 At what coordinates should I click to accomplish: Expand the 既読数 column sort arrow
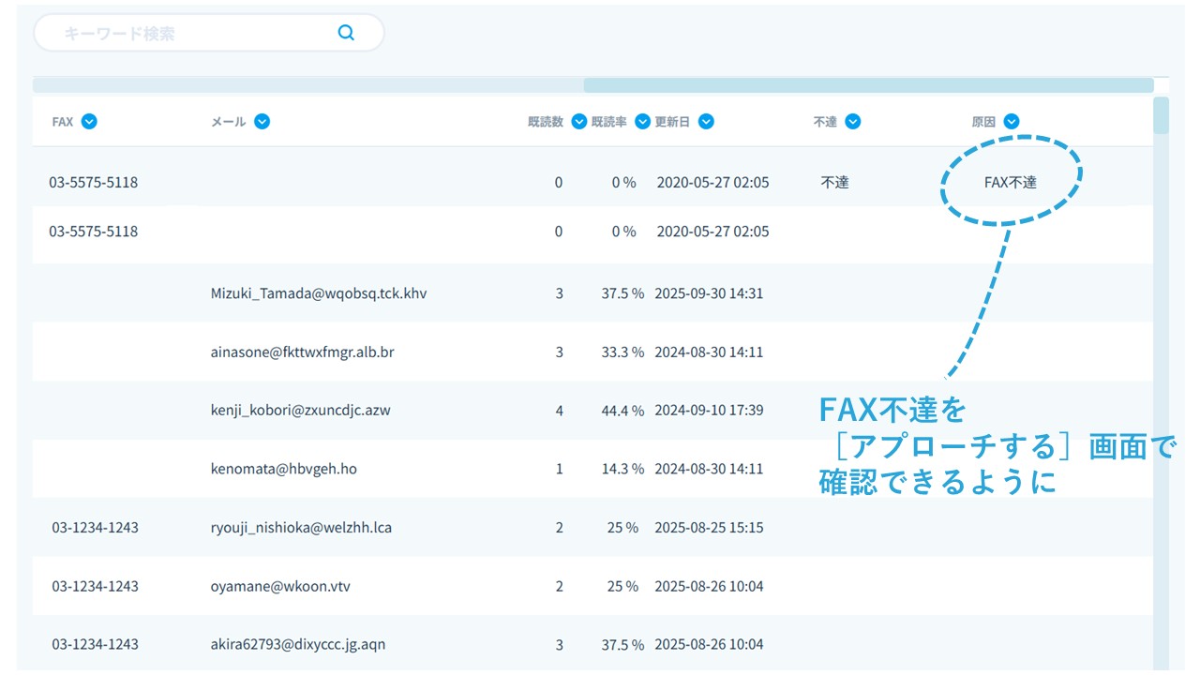(x=578, y=121)
